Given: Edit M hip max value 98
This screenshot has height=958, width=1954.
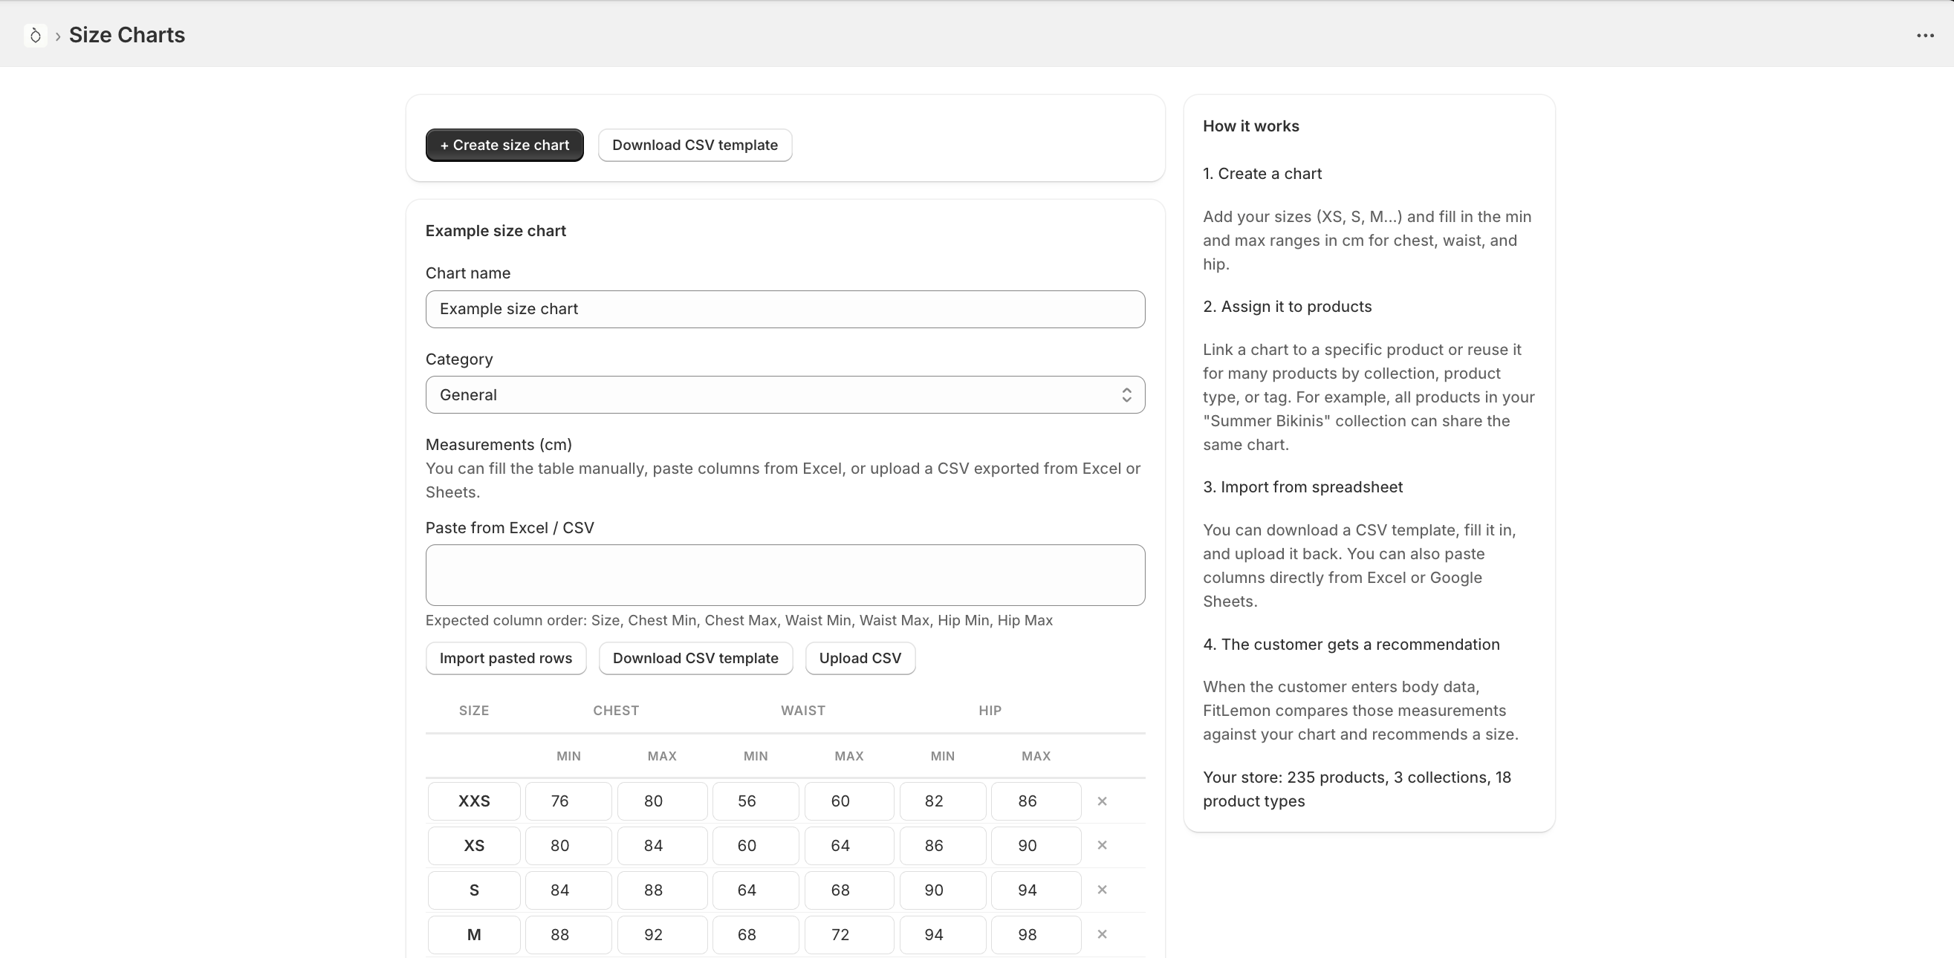Looking at the screenshot, I should [1036, 935].
